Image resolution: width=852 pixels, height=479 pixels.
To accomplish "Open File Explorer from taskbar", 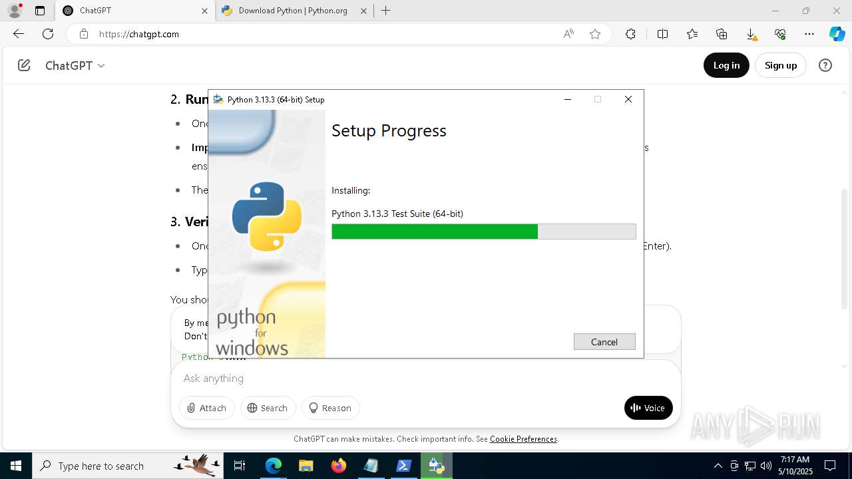I will point(306,466).
